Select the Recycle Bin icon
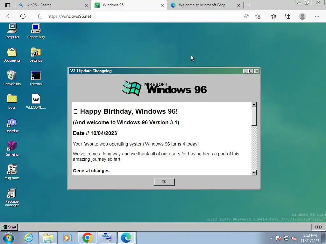The image size is (326, 244). click(x=12, y=78)
